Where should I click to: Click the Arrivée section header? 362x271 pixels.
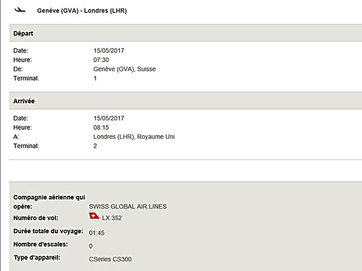tap(24, 101)
